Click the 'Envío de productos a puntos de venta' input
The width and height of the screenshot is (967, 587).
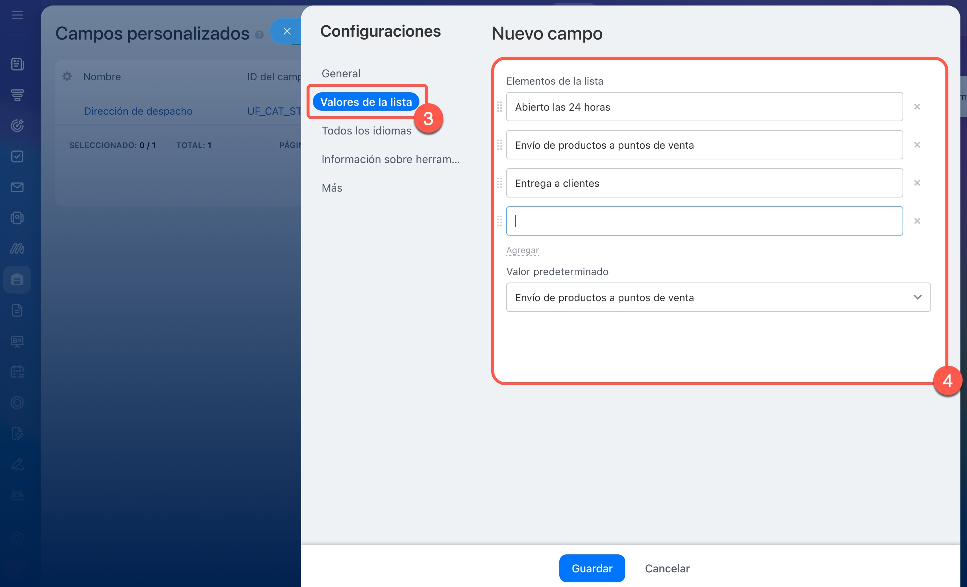704,145
